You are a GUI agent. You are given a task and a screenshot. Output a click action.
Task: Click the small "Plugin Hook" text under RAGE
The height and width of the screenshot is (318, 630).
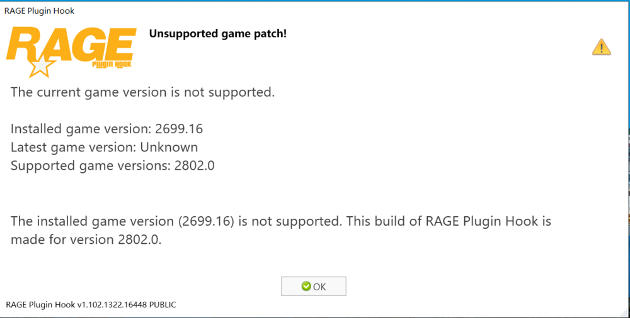[x=111, y=64]
